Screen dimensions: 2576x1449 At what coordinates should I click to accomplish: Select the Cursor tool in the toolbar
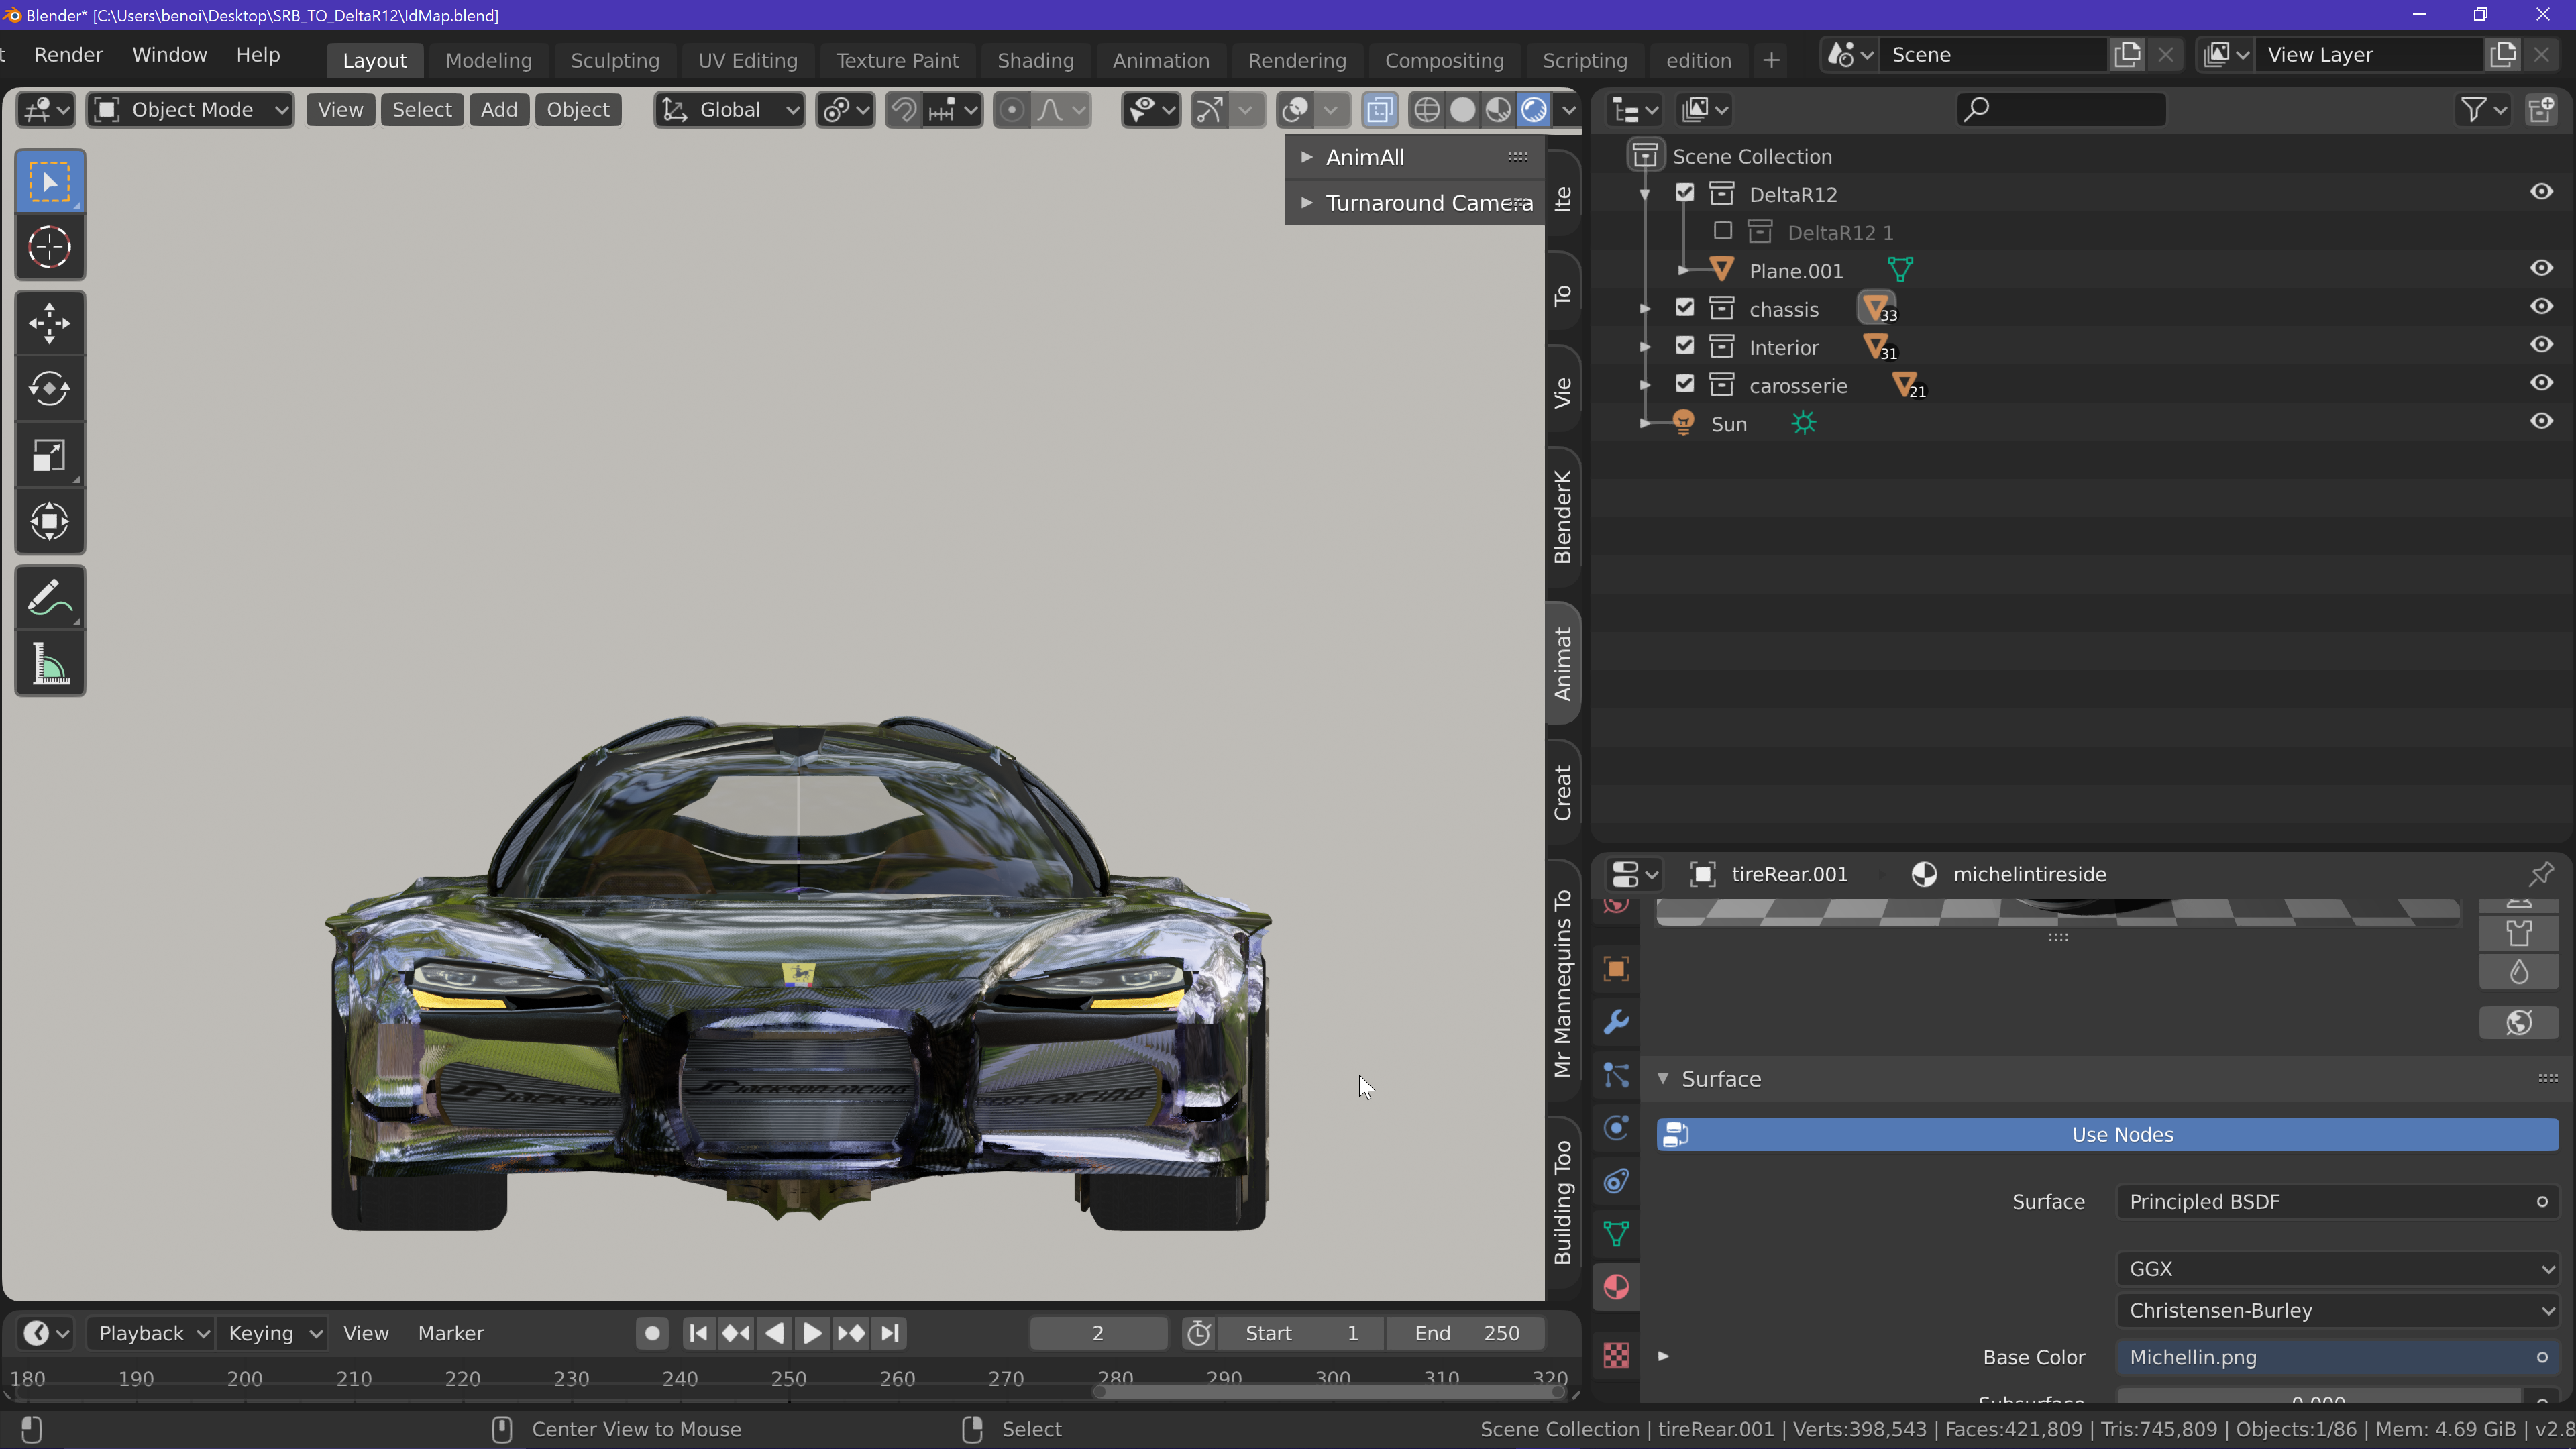[x=49, y=247]
